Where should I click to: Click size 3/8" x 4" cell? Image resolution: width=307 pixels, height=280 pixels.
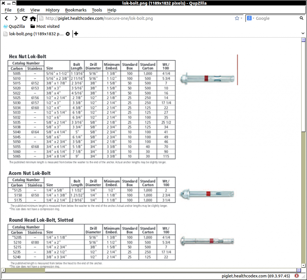(x=57, y=93)
